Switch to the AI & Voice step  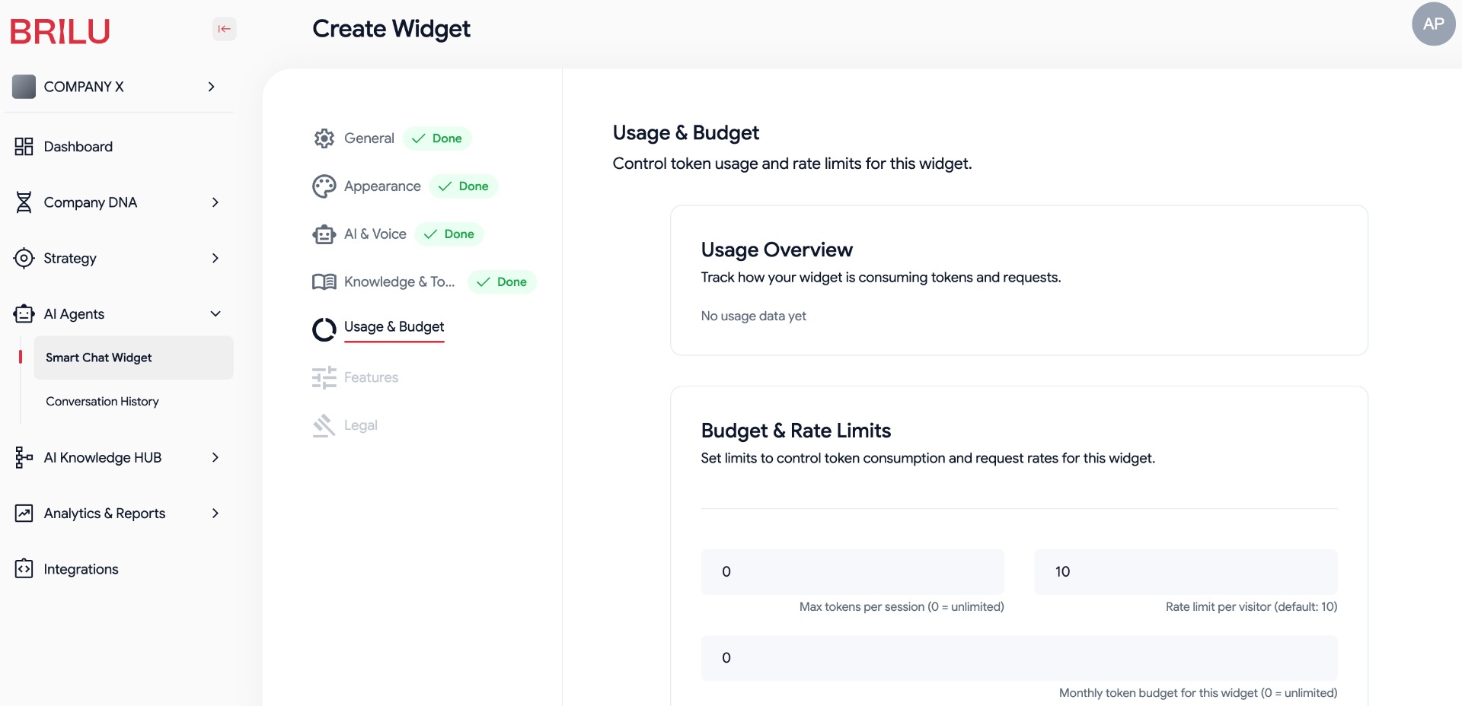point(375,234)
